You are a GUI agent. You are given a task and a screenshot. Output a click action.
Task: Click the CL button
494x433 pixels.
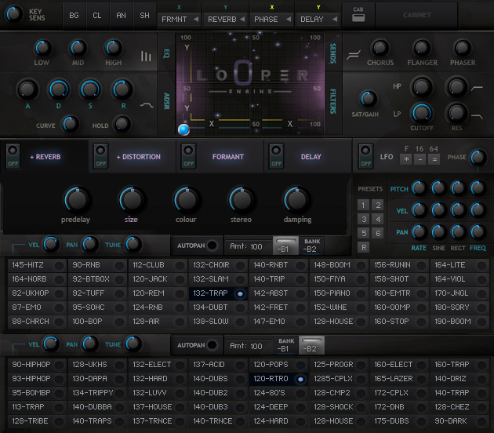pyautogui.click(x=97, y=16)
